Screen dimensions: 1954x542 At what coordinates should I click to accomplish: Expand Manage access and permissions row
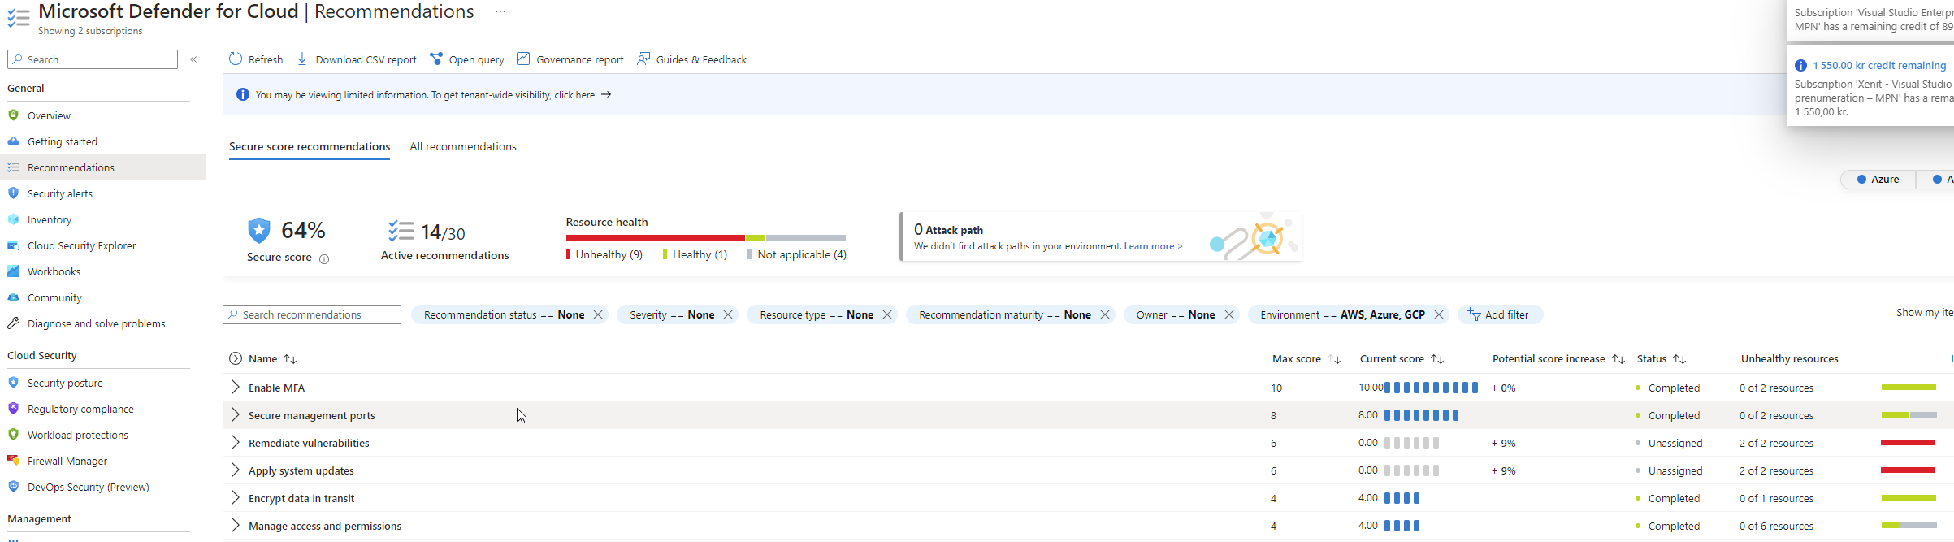(236, 526)
